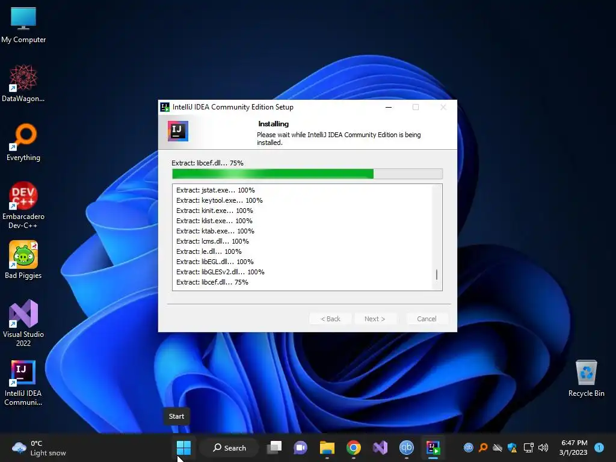The image size is (616, 462).
Task: Open qBittorrent from taskbar
Action: [406, 448]
